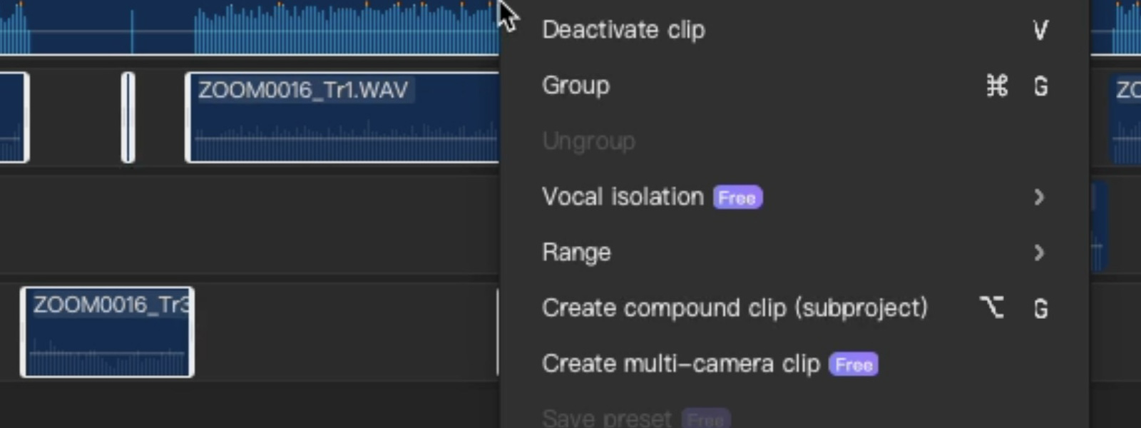Click the Free badge next to Vocal isolation
The image size is (1141, 428).
(x=737, y=198)
